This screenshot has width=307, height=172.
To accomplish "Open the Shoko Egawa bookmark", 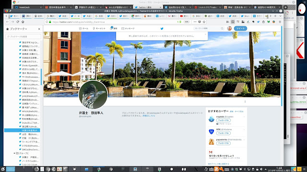I will click(29, 65).
